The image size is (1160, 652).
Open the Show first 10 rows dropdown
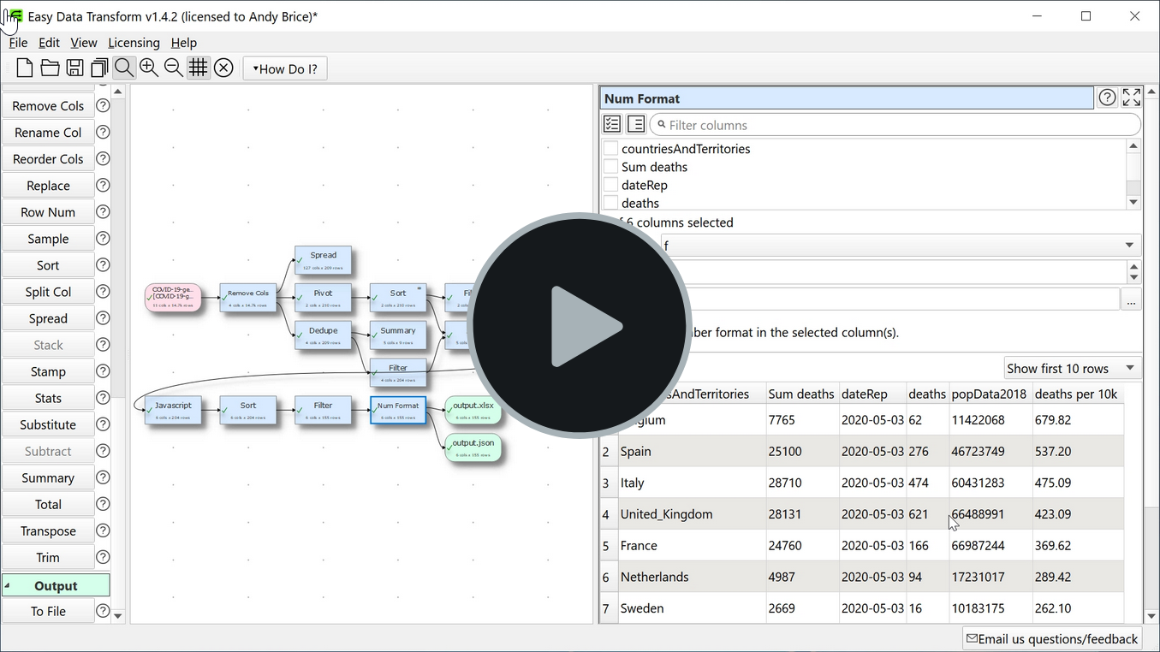(x=1072, y=368)
